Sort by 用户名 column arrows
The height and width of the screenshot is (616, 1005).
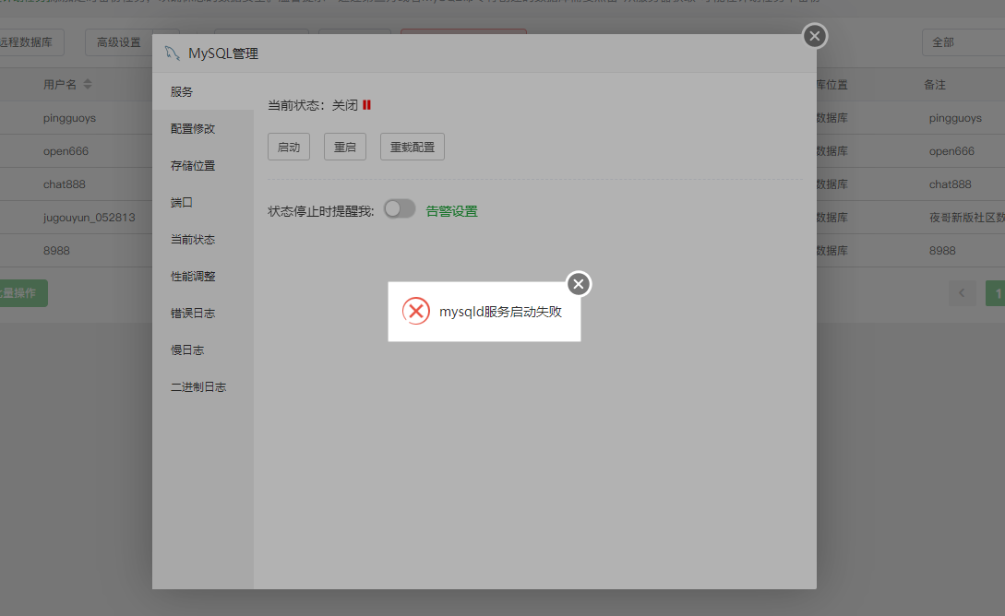88,85
